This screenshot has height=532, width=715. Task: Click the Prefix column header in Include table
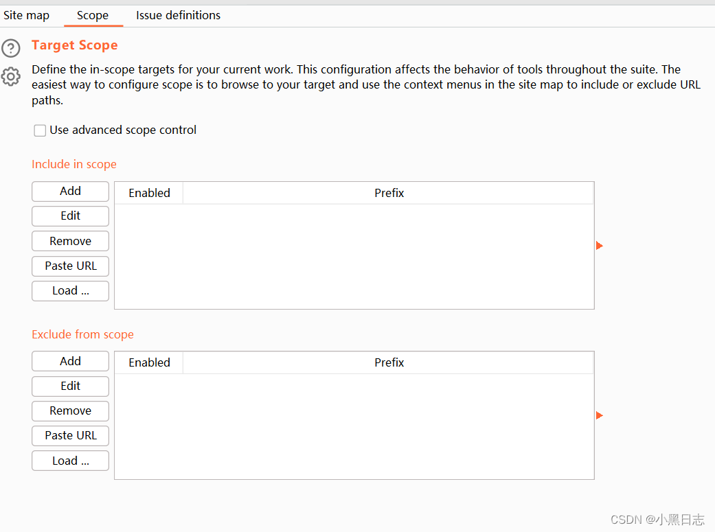coord(389,193)
